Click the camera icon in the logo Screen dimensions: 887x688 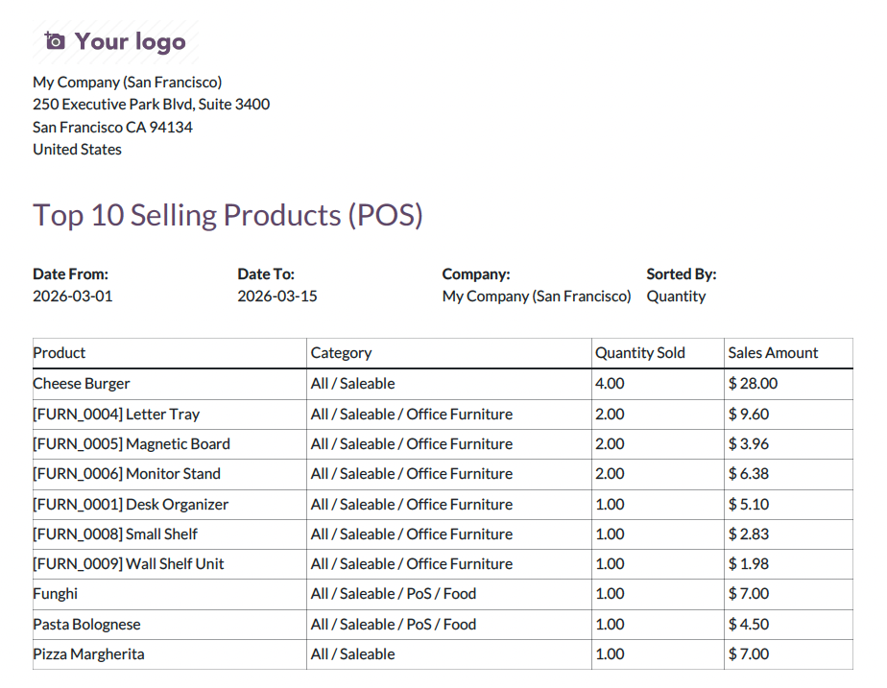click(55, 41)
